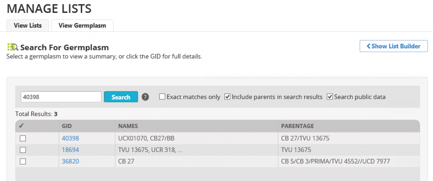
Task: Follow the 36820 GID link
Action: [x=70, y=162]
